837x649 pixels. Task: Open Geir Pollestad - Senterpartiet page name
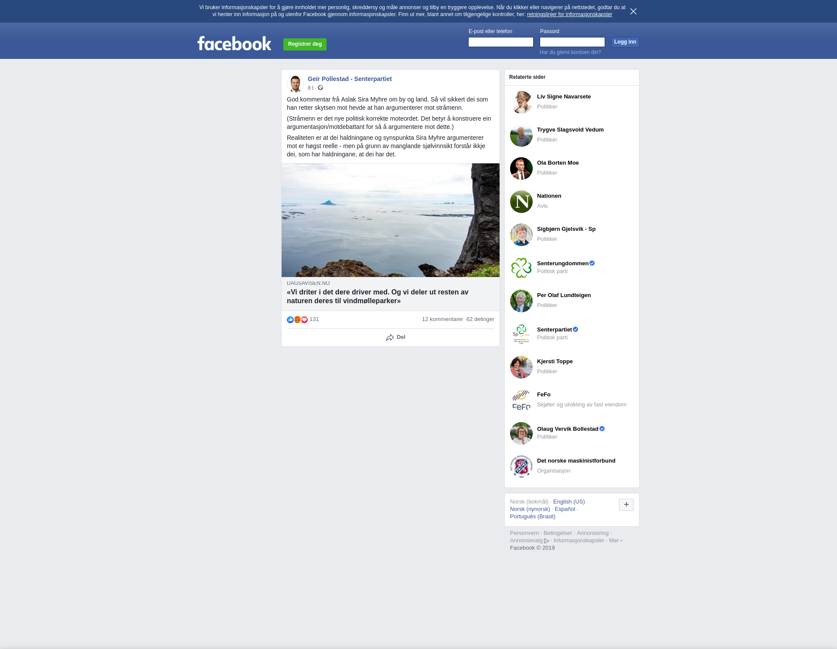tap(350, 79)
